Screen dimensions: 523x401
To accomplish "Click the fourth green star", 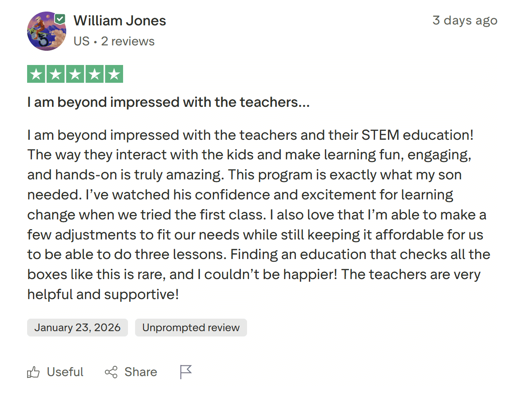I will pos(95,73).
